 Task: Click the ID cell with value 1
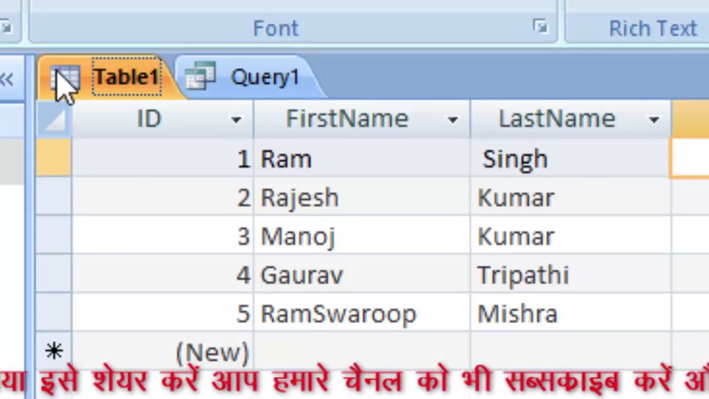(x=163, y=158)
